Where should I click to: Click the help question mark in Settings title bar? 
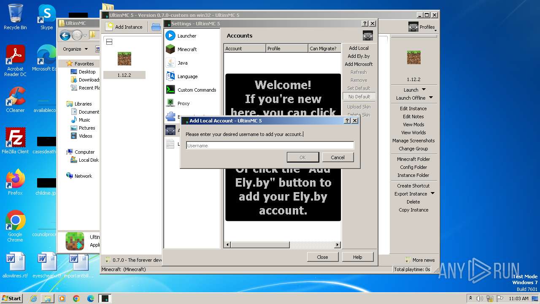pos(365,24)
